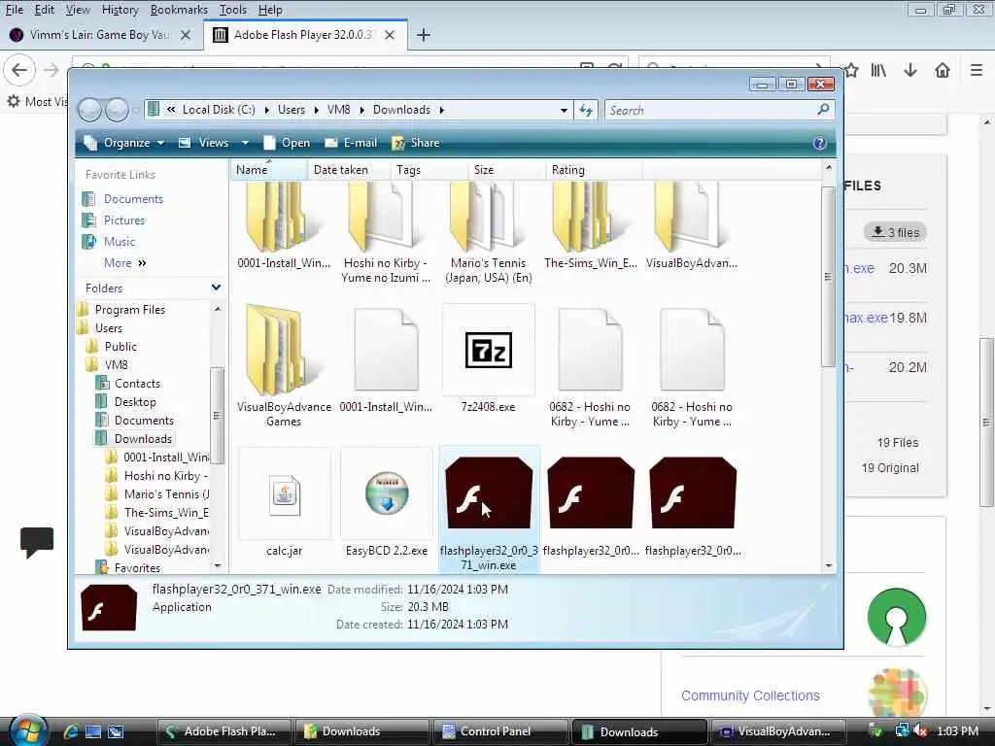The width and height of the screenshot is (995, 746).
Task: Close the Vimm's Lair tab
Action: tap(186, 35)
